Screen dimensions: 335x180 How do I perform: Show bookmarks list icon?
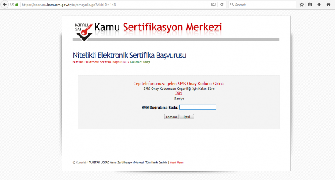310,5
